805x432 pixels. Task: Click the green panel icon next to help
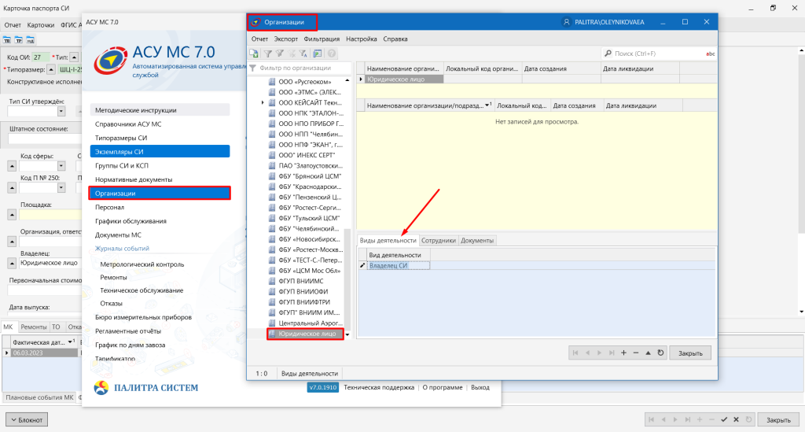[x=318, y=54]
